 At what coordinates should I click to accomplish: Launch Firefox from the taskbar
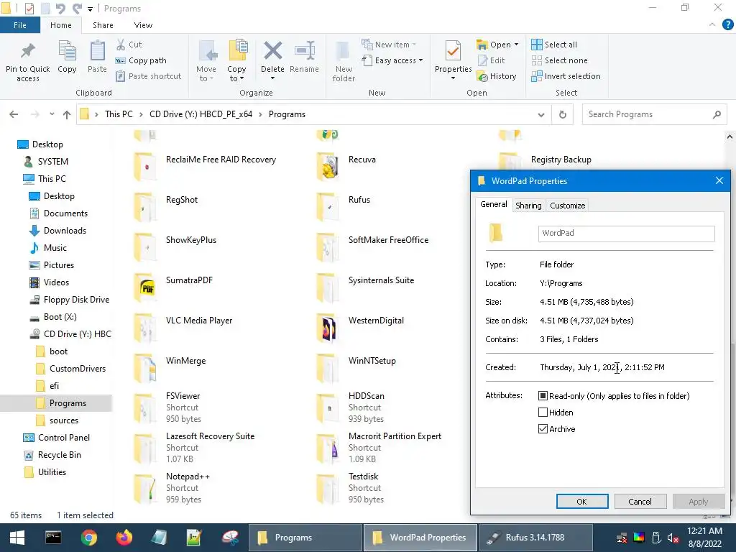[124, 538]
